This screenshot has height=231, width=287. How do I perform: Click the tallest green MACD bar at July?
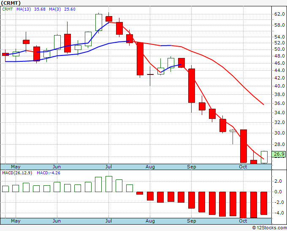[109, 184]
